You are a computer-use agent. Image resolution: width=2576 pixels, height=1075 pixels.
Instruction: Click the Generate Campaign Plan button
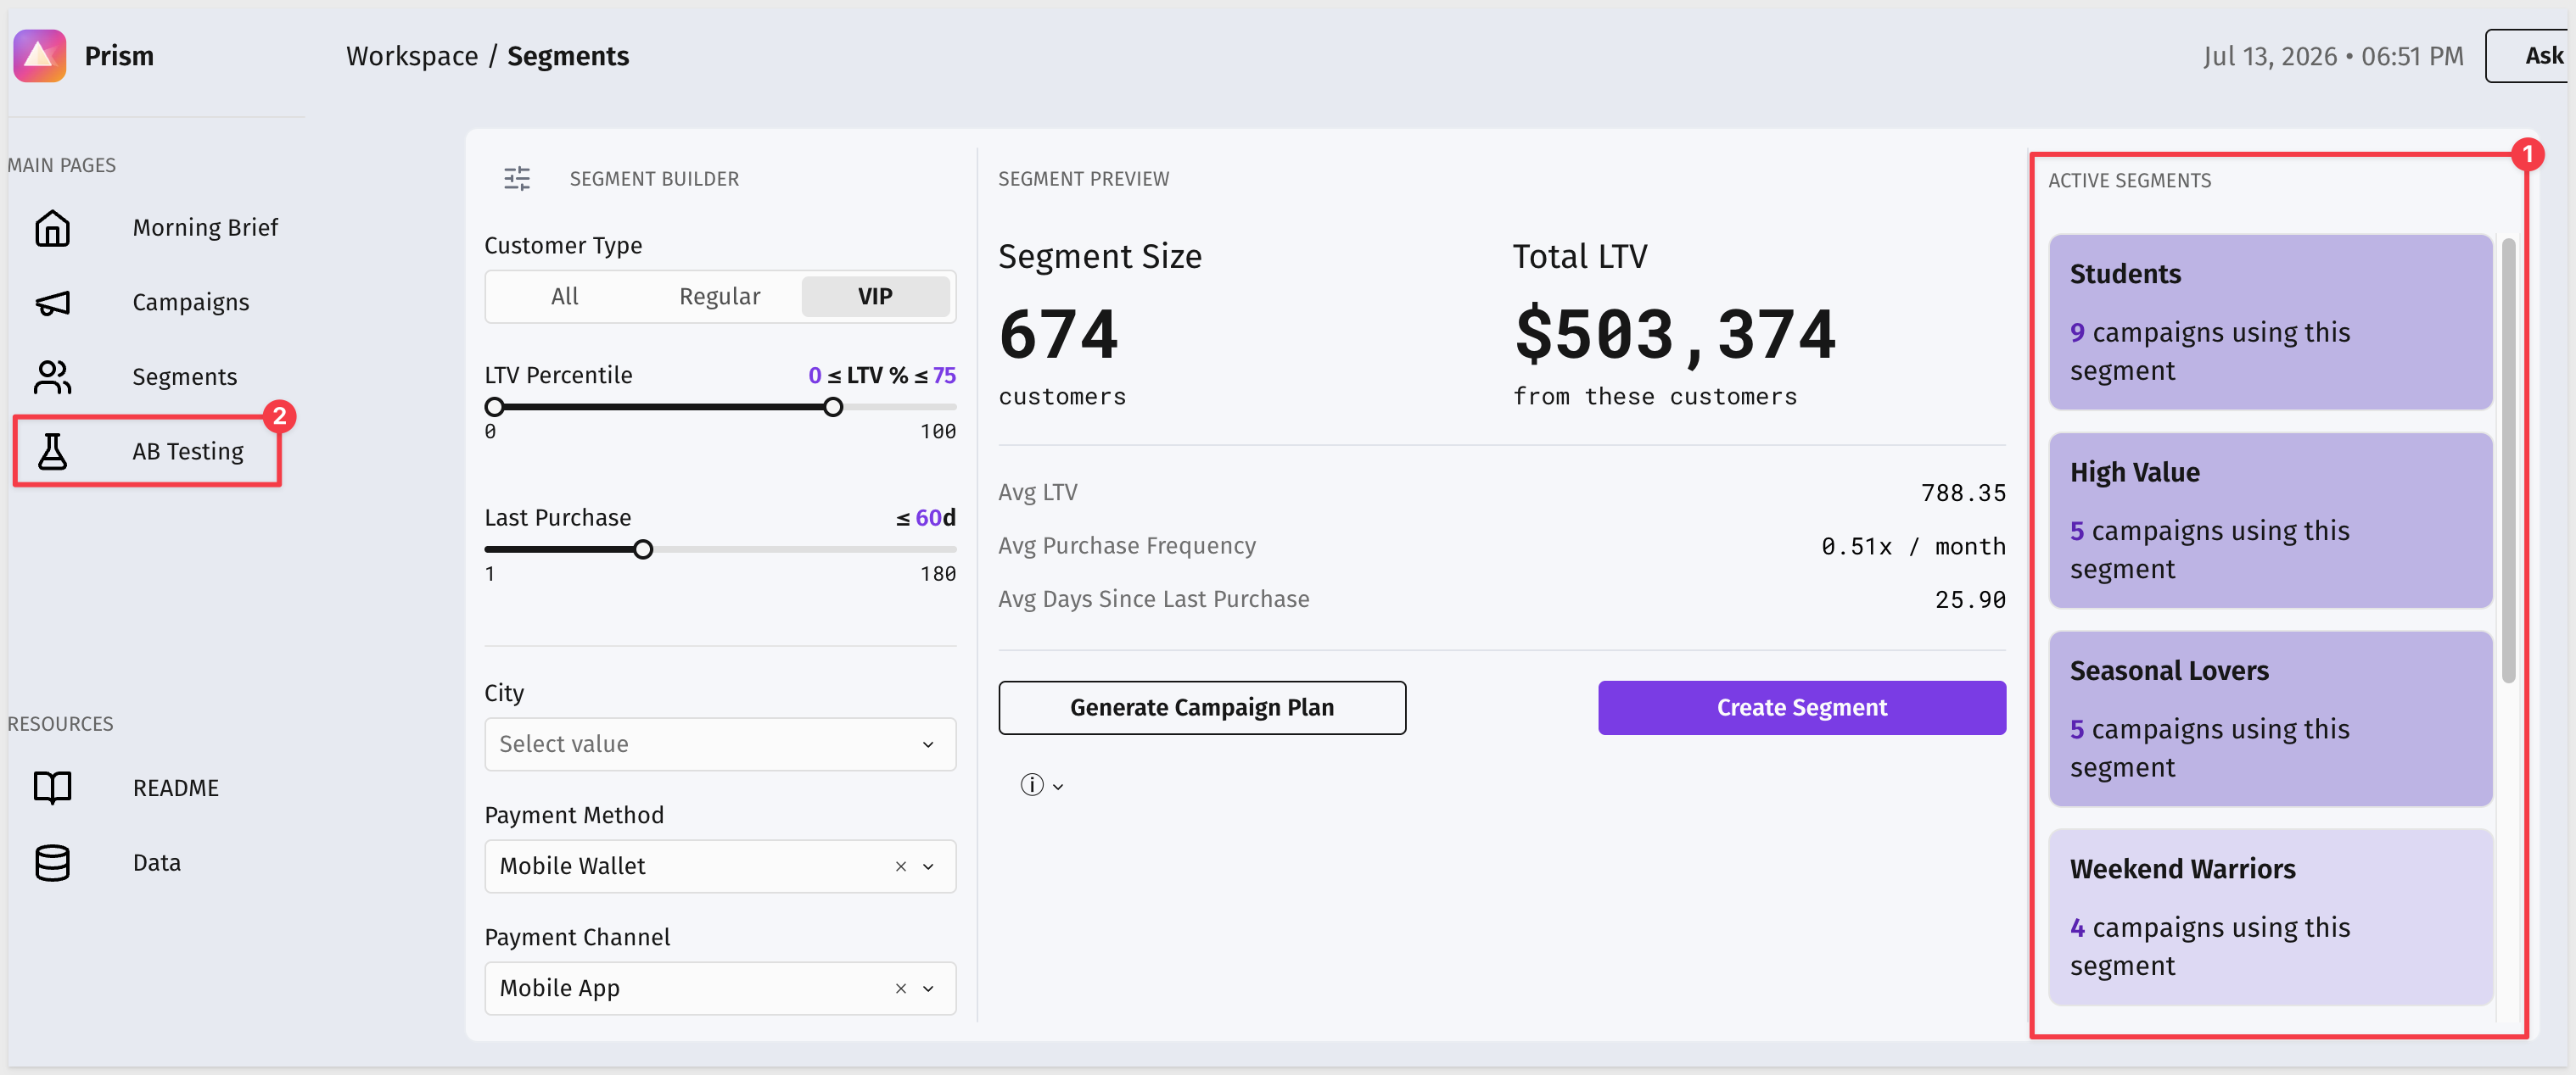click(x=1202, y=709)
